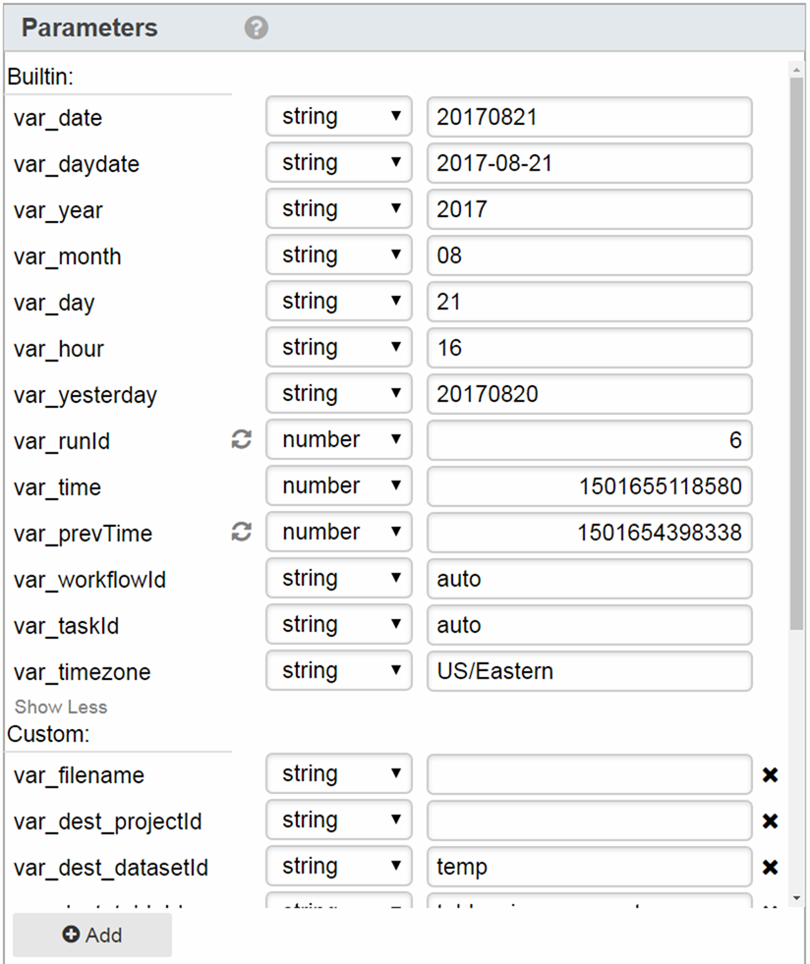This screenshot has width=810, height=964.
Task: Refresh the var_runId value
Action: (242, 440)
